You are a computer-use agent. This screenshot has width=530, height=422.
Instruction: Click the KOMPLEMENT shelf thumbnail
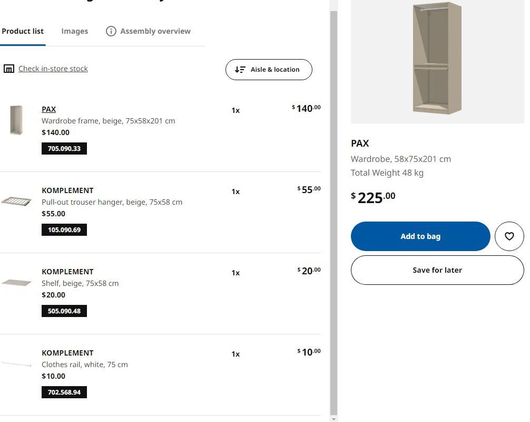click(16, 281)
